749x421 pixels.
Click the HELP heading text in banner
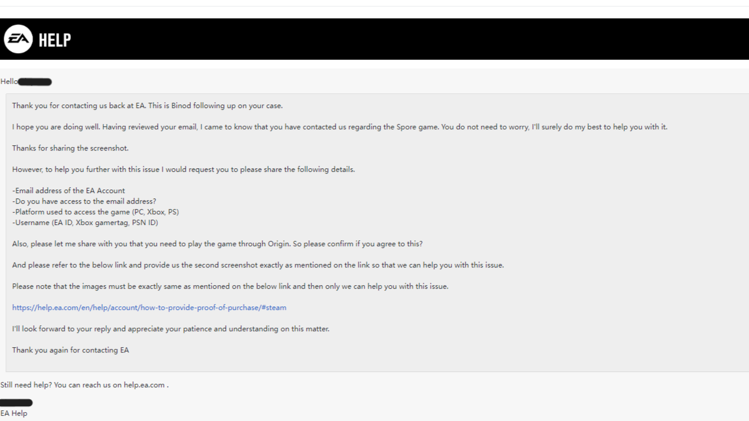[x=54, y=40]
